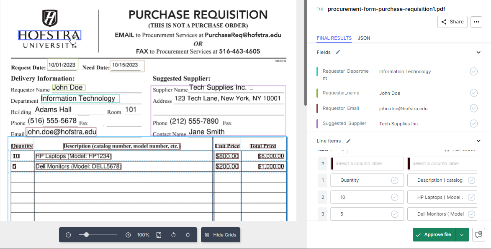
Task: Rotate the document counterclockwise
Action: point(173,235)
